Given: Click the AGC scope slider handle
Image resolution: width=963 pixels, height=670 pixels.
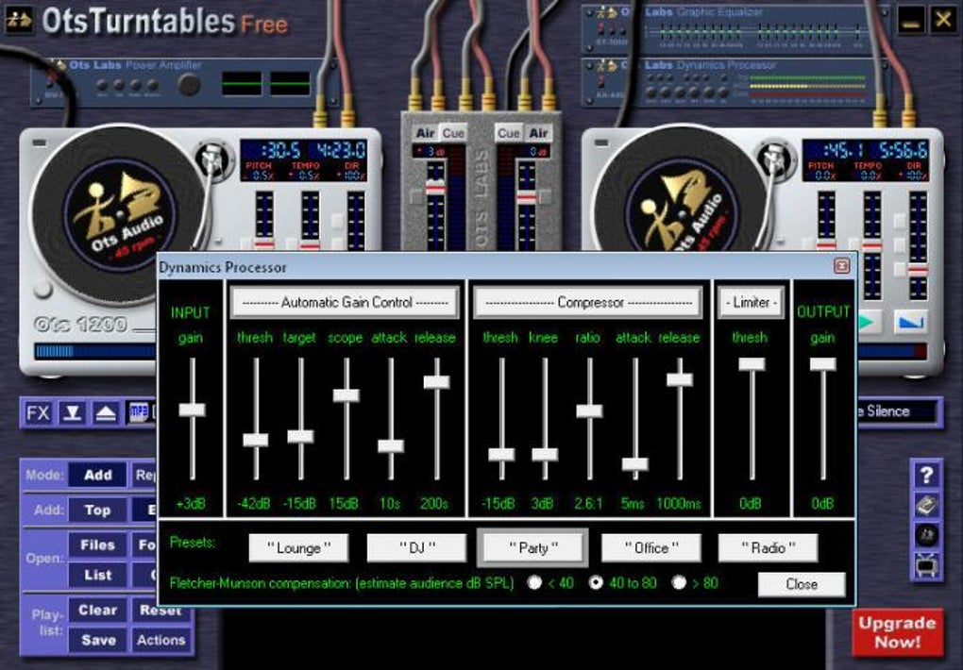Looking at the screenshot, I should (346, 394).
